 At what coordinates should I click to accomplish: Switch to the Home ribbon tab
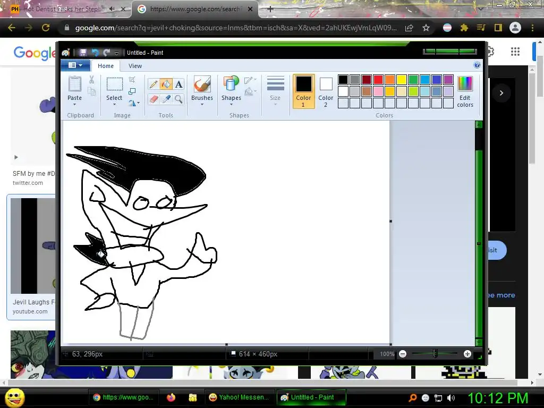[106, 66]
